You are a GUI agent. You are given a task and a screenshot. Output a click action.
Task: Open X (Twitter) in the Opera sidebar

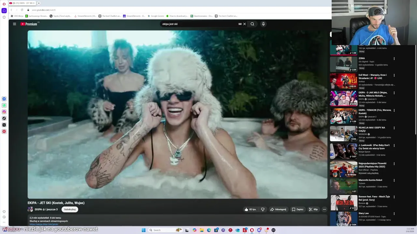[x=4, y=125]
